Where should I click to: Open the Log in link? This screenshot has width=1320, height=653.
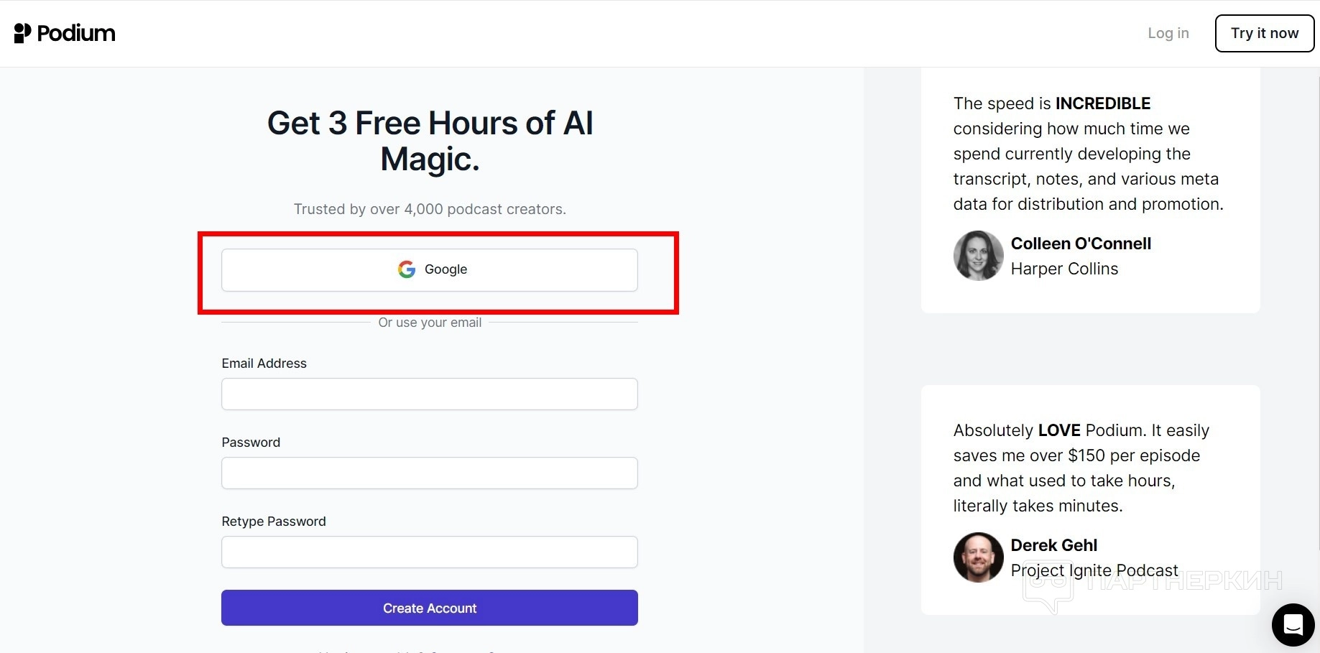[1168, 33]
